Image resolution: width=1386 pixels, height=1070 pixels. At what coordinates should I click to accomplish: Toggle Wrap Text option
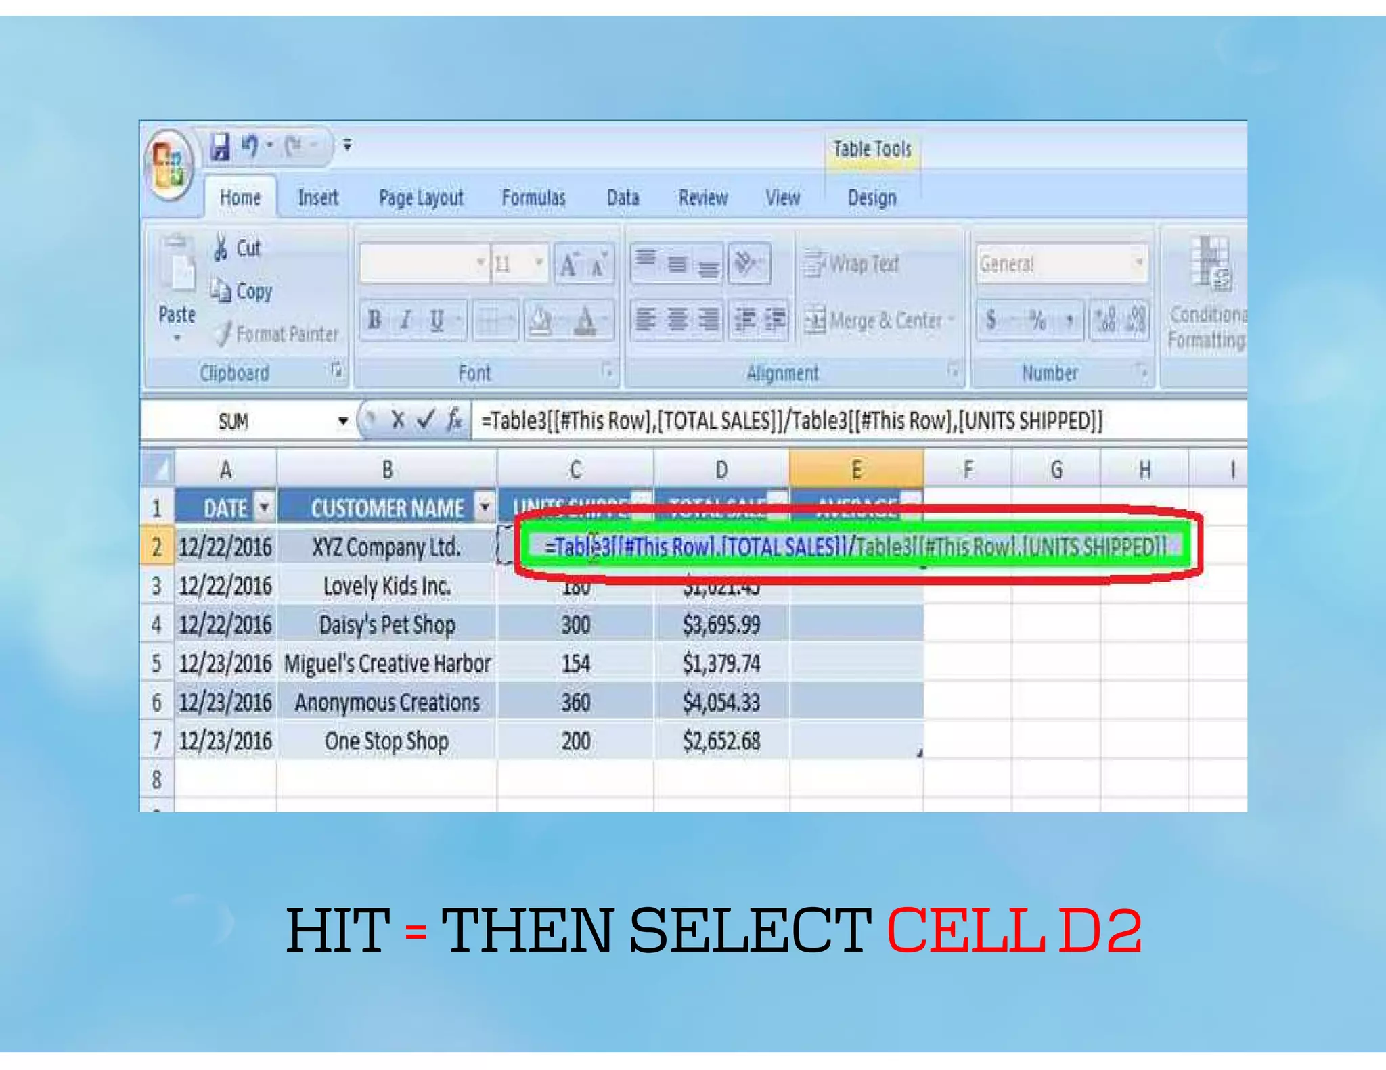tap(851, 264)
